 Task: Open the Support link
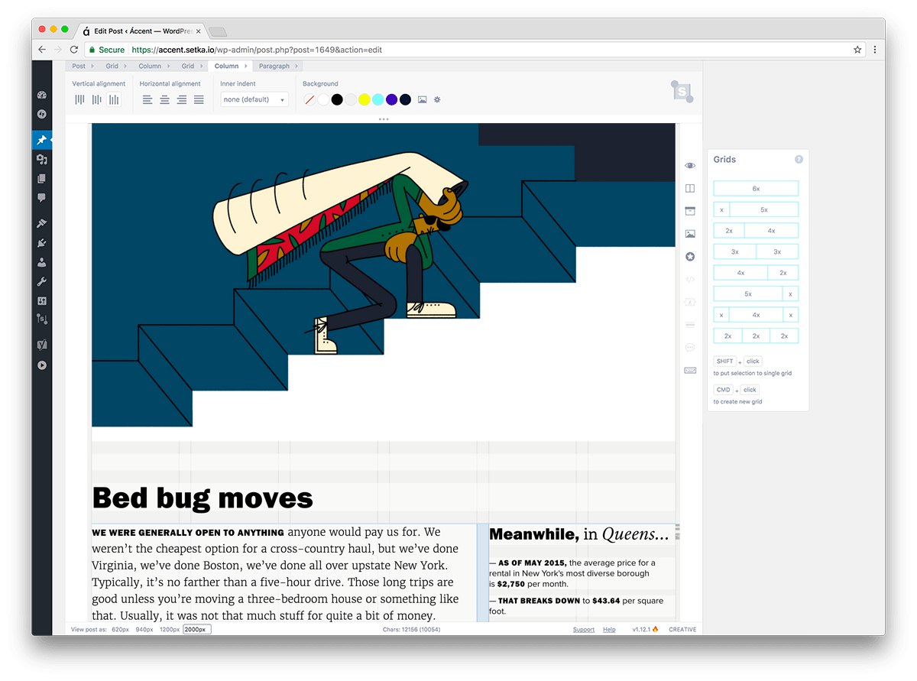584,630
